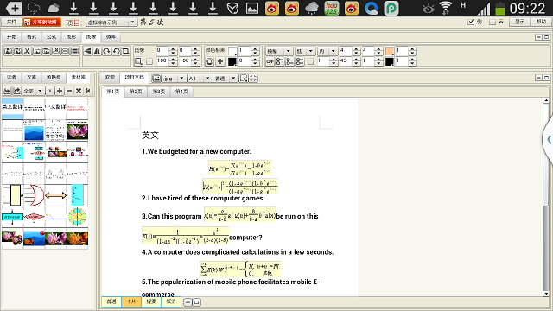
Task: Click the fullscreen dashed-corners icon in document toolbar
Action: coord(253,79)
